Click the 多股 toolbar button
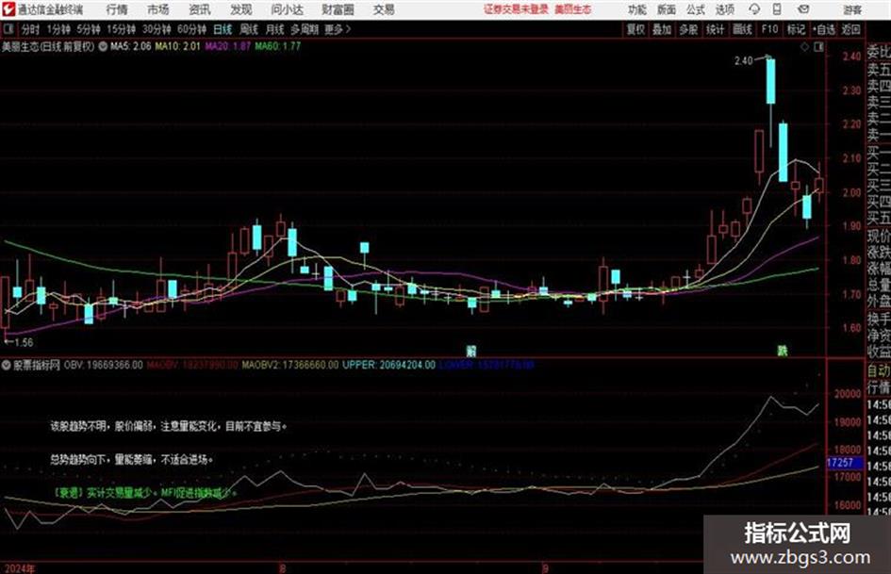891x574 pixels. pos(688,29)
